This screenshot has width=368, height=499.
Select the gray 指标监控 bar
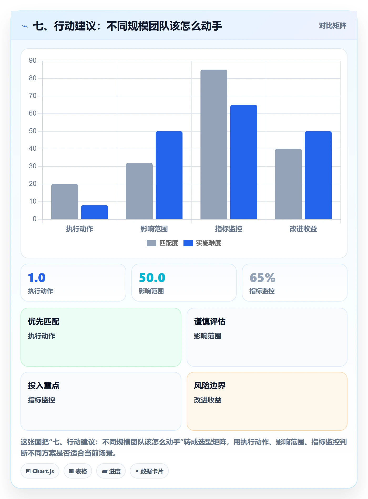click(x=214, y=144)
